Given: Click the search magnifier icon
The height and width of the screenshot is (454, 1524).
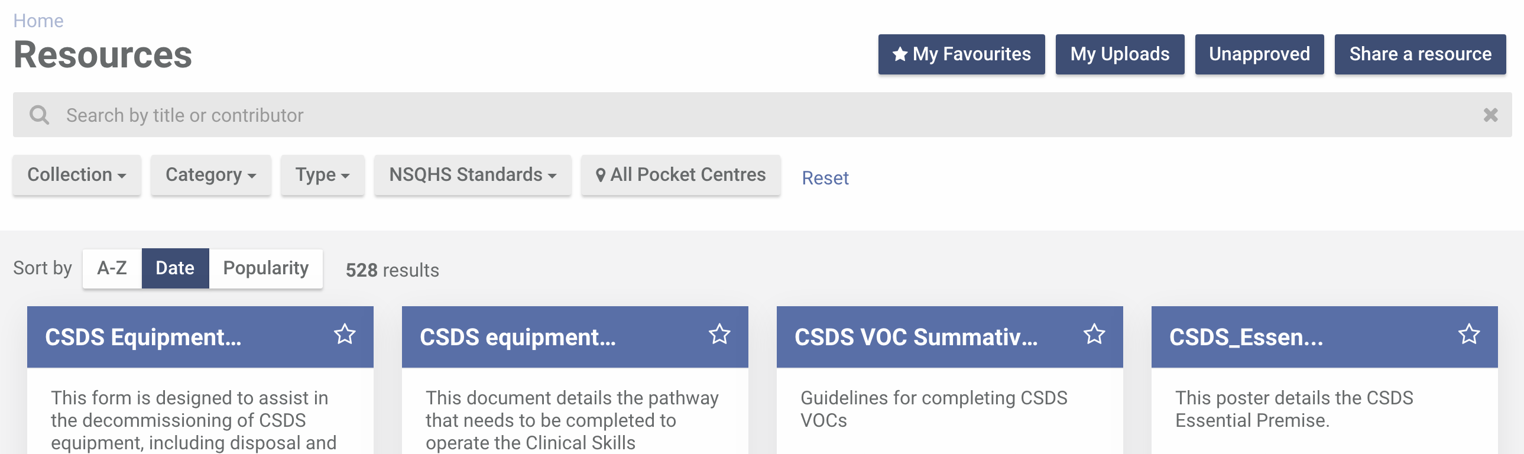Looking at the screenshot, I should click(x=40, y=115).
